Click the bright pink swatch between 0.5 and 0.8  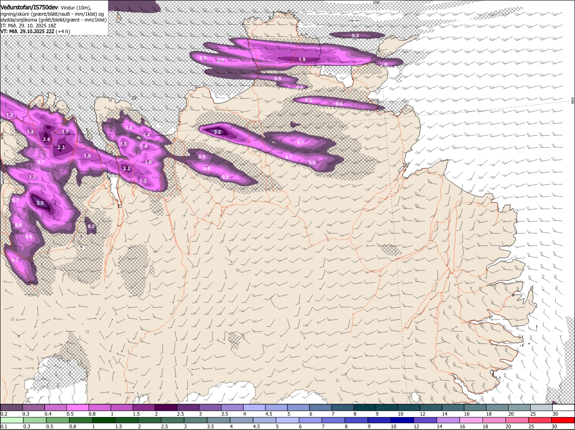(x=77, y=408)
